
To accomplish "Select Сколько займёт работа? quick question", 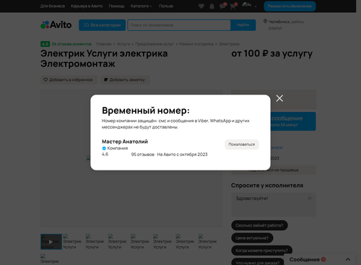I will 259,225.
